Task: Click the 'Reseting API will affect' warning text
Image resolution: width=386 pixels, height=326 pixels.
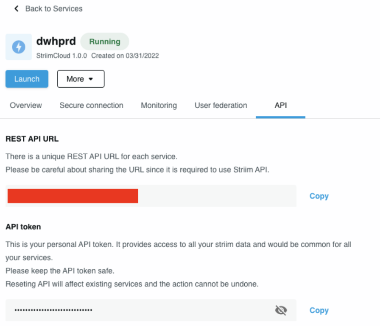Action: tap(132, 284)
